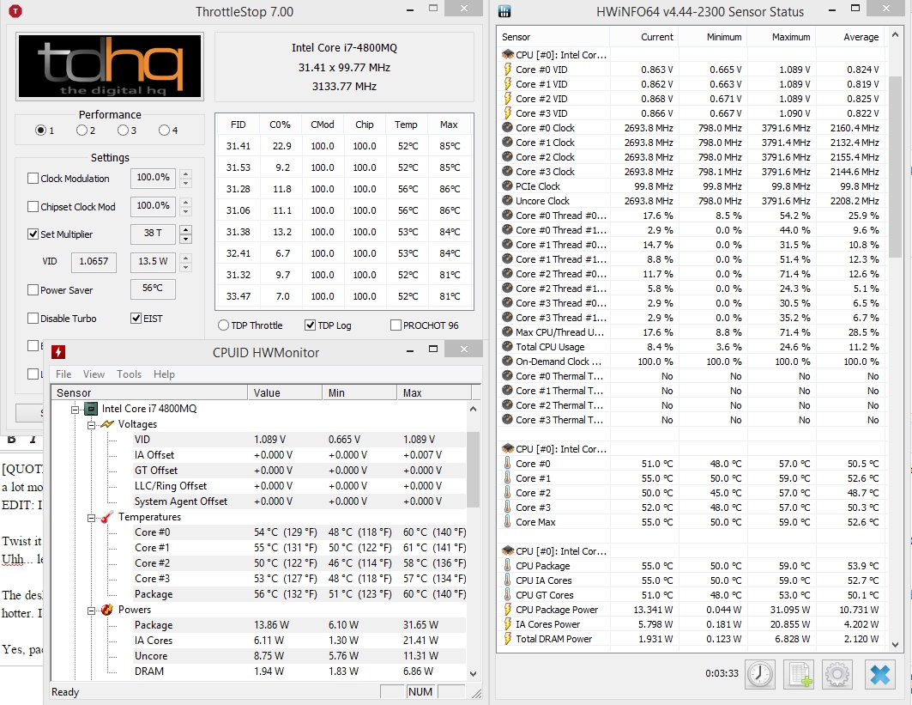
Task: Select Performance profile 1 radio button
Action: (40, 131)
